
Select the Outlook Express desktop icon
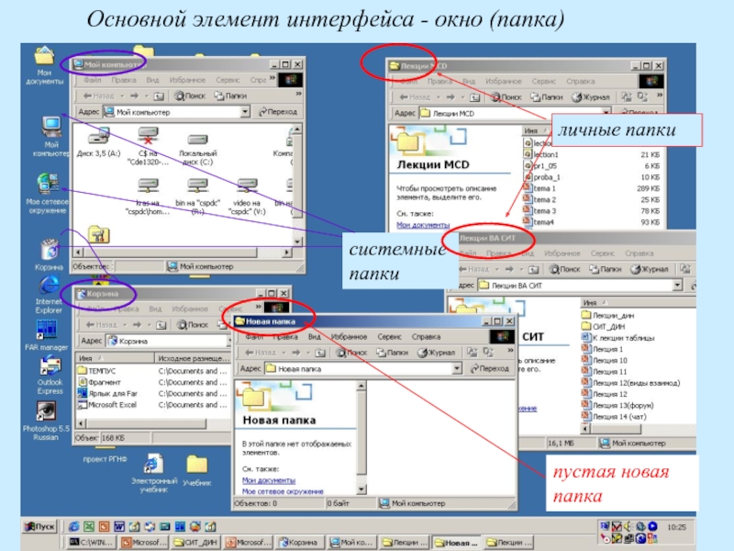pyautogui.click(x=50, y=375)
